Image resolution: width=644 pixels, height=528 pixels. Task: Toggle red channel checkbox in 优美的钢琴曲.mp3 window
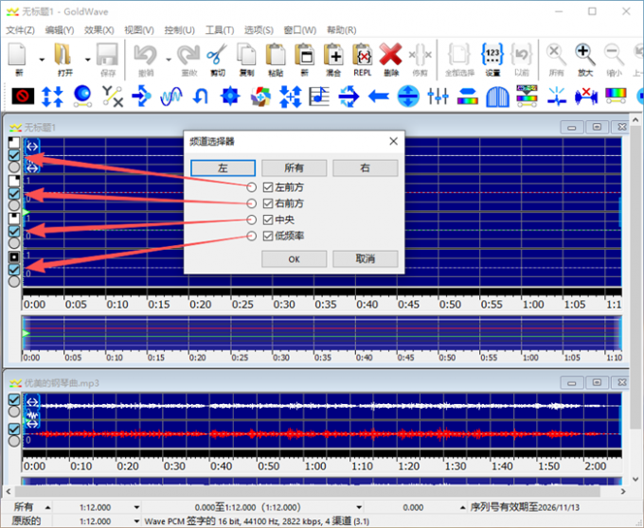[14, 430]
